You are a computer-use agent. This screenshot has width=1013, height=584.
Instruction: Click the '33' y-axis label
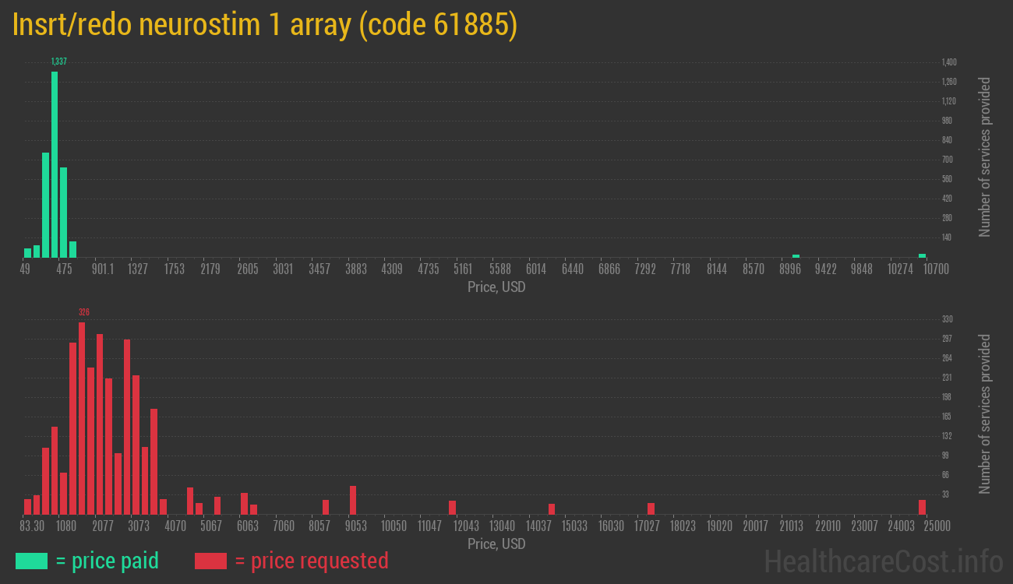point(945,494)
